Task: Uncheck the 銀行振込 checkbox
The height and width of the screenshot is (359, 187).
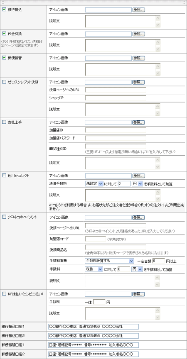Action: [x=4, y=10]
